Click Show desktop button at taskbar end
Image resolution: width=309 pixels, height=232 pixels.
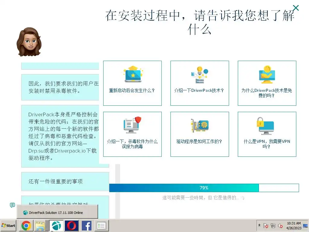[306, 225]
